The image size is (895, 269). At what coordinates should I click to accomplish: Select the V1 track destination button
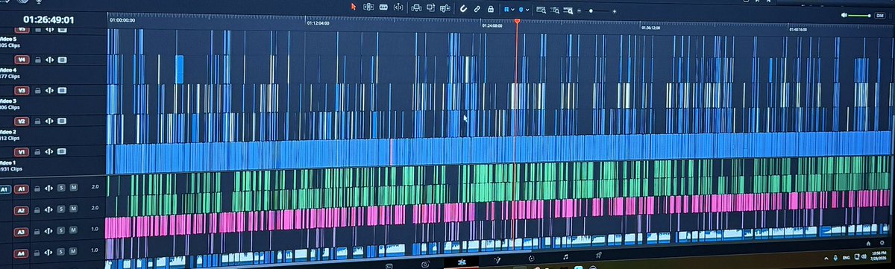(x=21, y=151)
